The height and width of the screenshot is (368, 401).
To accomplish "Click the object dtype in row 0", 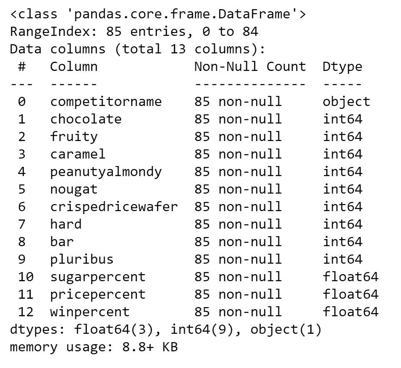I will pyautogui.click(x=346, y=102).
